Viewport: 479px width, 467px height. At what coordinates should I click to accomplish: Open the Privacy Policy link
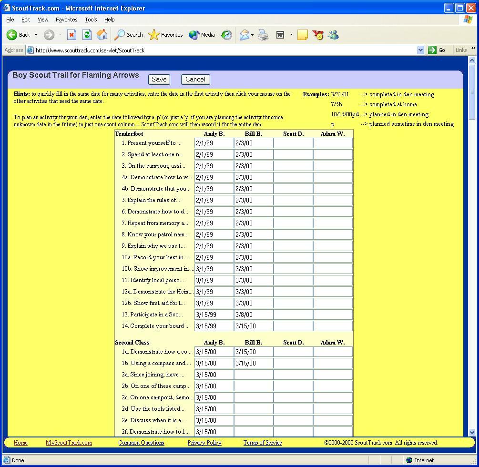204,443
